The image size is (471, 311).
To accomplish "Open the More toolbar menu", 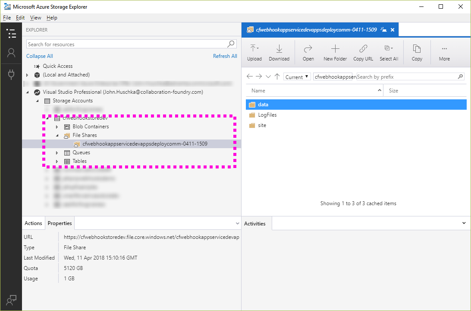I will point(444,53).
